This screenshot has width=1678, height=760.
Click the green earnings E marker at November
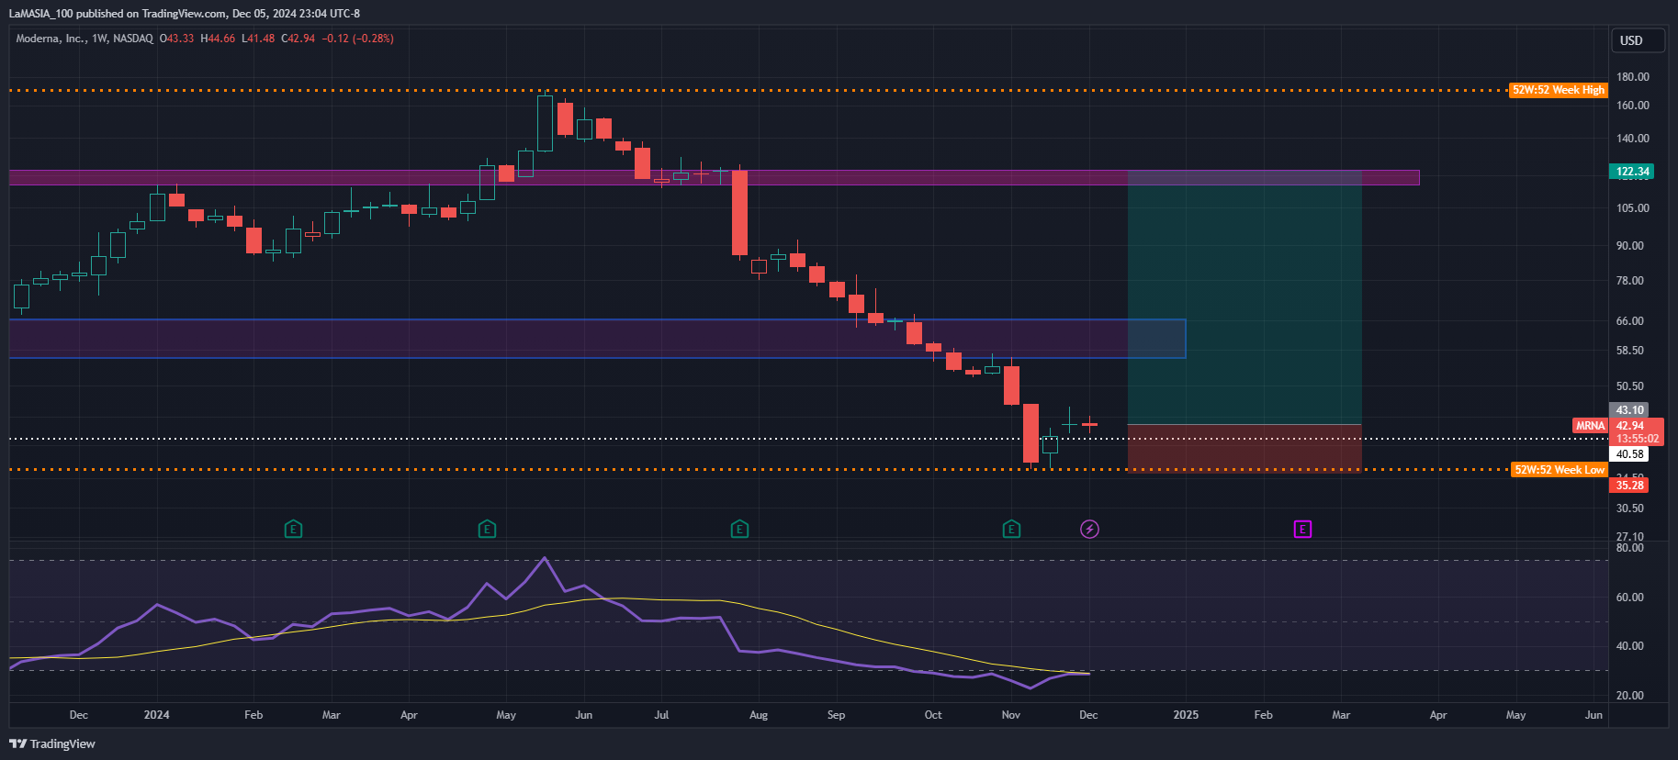click(x=1011, y=529)
